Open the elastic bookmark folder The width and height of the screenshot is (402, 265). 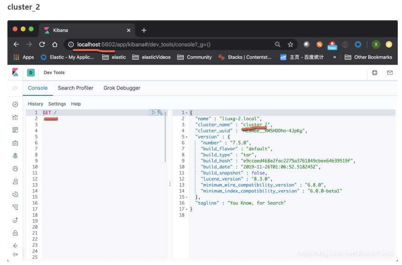coord(114,57)
